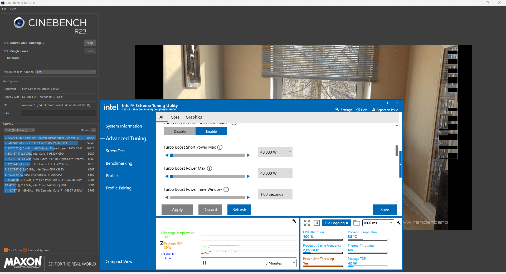
Task: Open monitor settings wrench beside 1000 ms
Action: [398, 223]
